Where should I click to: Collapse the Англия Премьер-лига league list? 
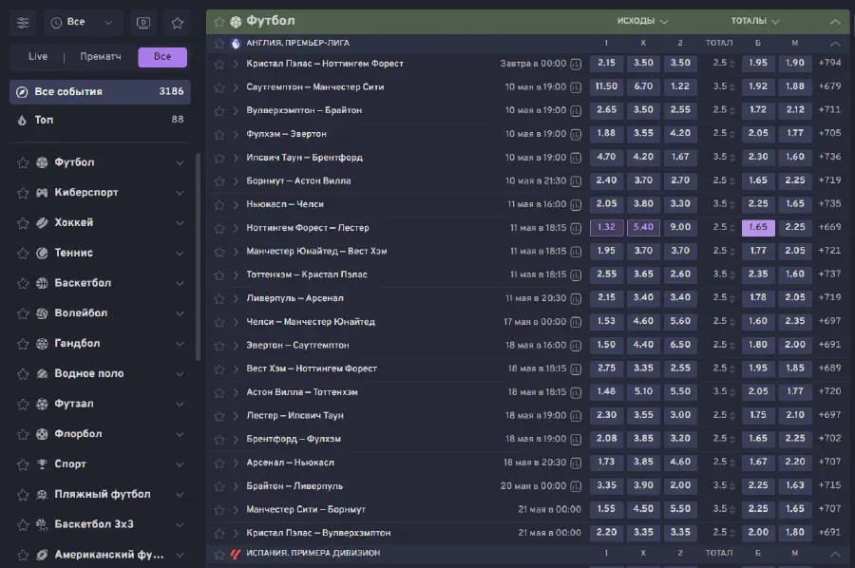[835, 43]
